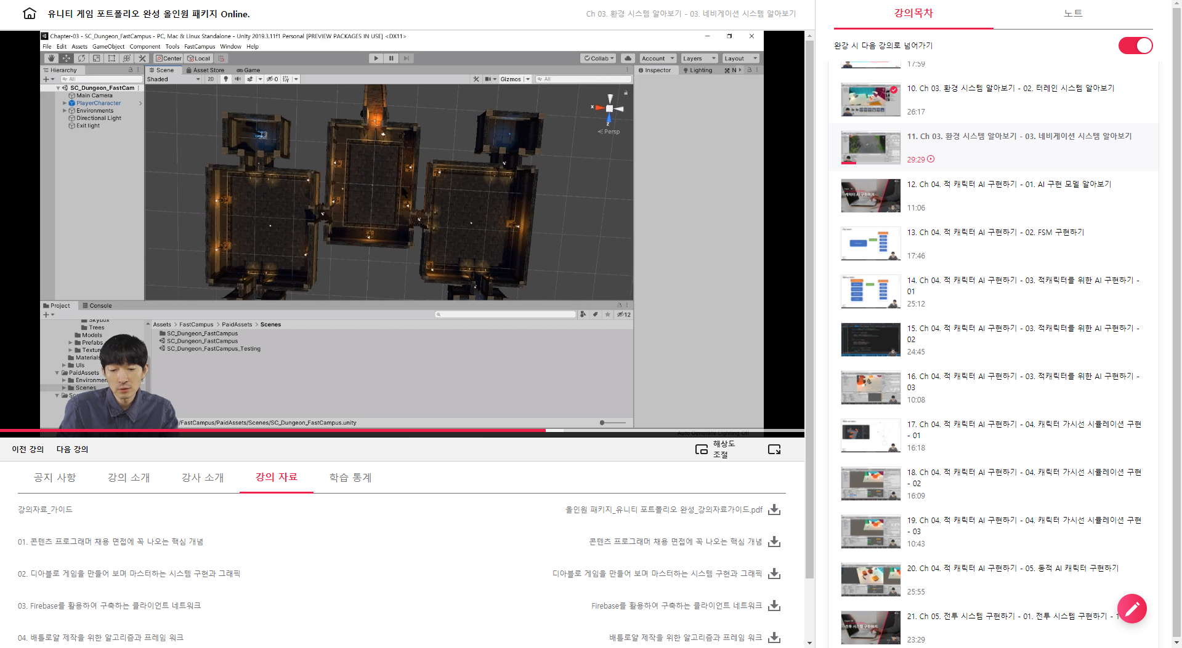
Task: Click 해상도 조절 button
Action: pyautogui.click(x=724, y=449)
